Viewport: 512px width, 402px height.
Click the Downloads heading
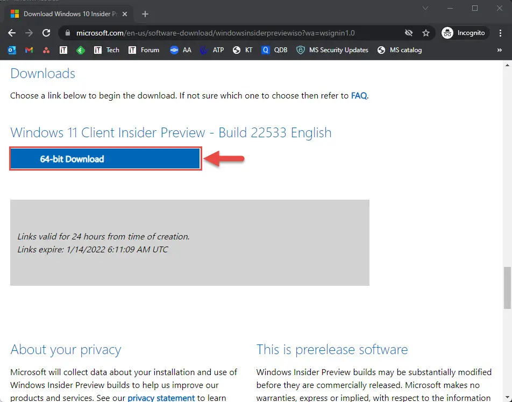pos(43,74)
